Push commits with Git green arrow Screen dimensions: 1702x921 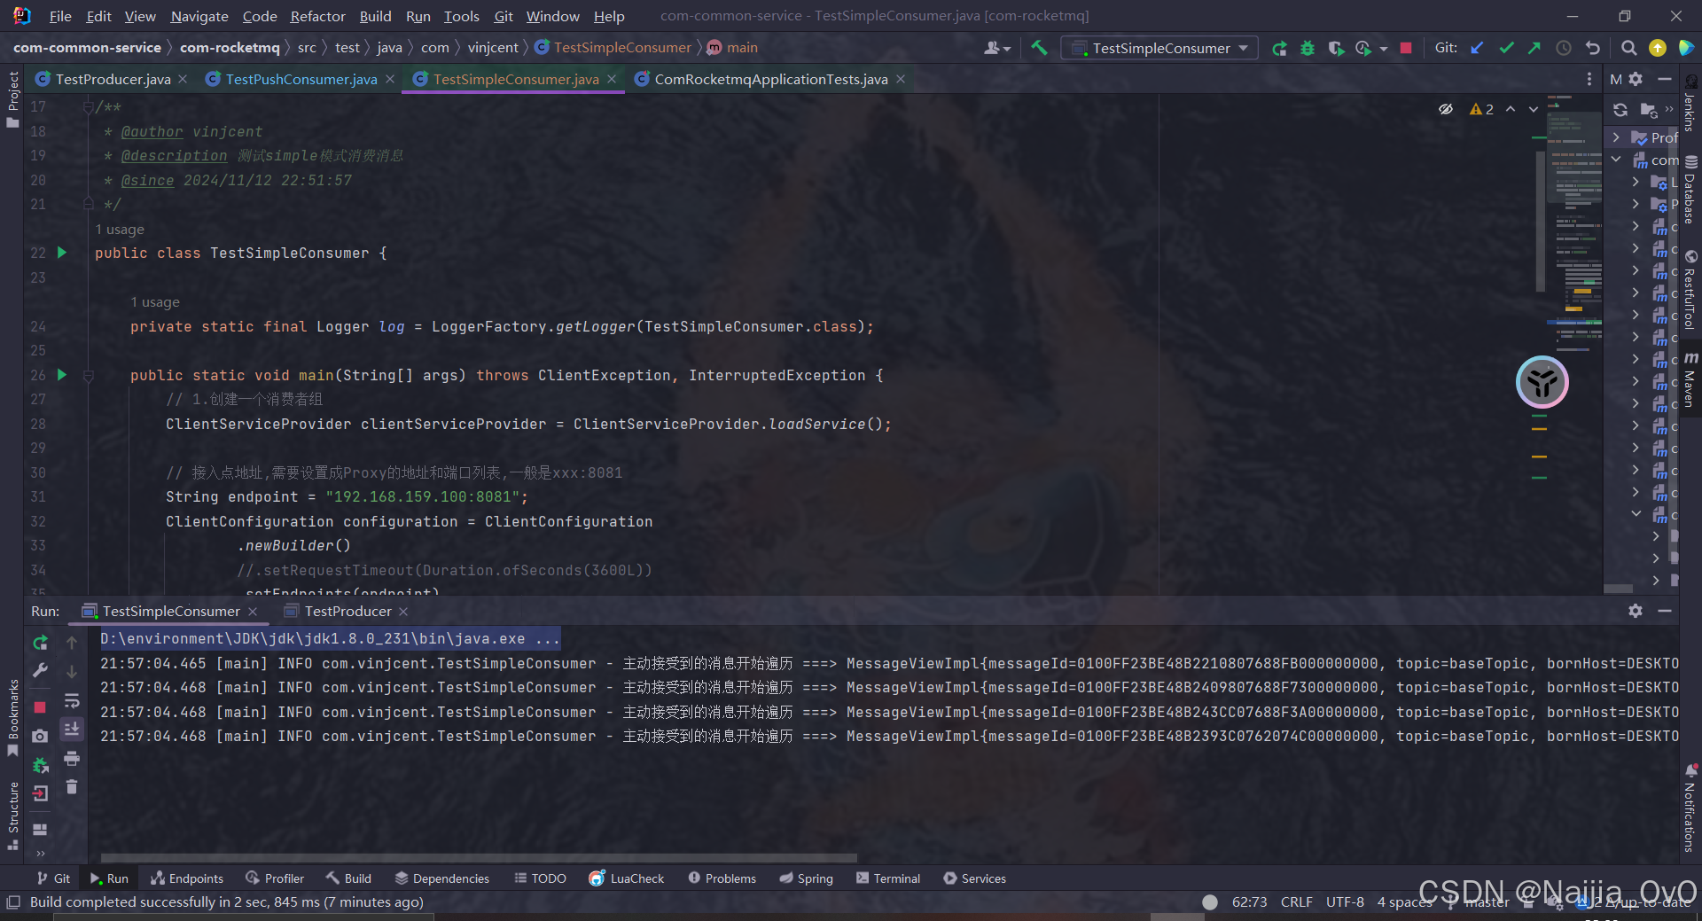(1534, 48)
